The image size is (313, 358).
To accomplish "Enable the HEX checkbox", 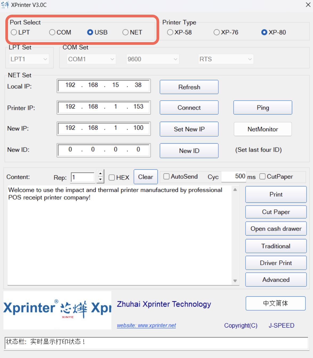I will [112, 177].
